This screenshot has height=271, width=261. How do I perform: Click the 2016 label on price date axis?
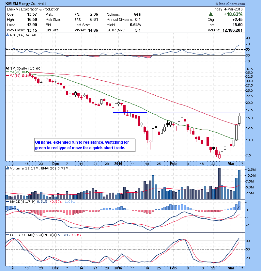coord(118,164)
